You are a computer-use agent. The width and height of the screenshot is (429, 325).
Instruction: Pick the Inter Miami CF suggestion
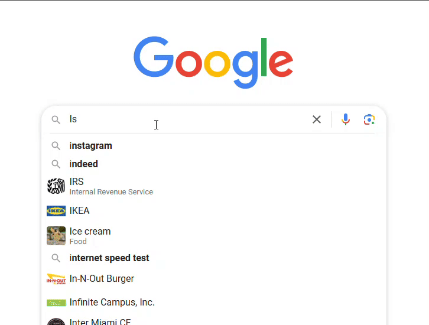coord(100,322)
